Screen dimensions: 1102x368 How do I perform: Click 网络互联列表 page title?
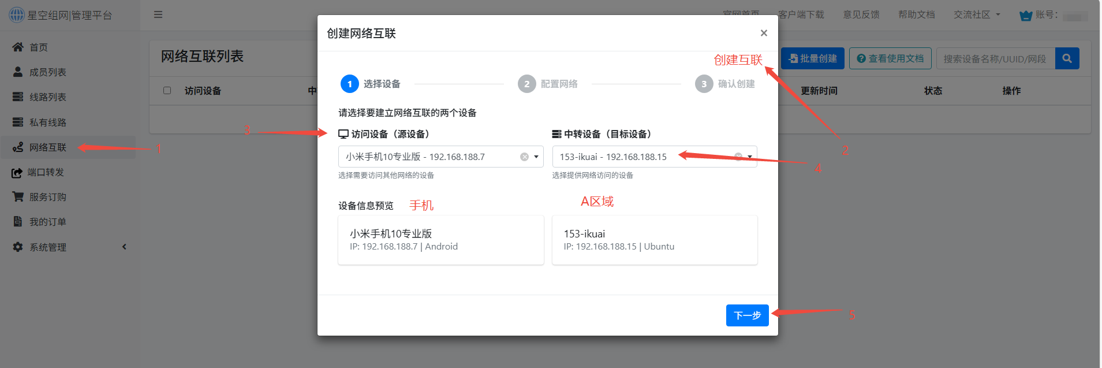coord(202,56)
